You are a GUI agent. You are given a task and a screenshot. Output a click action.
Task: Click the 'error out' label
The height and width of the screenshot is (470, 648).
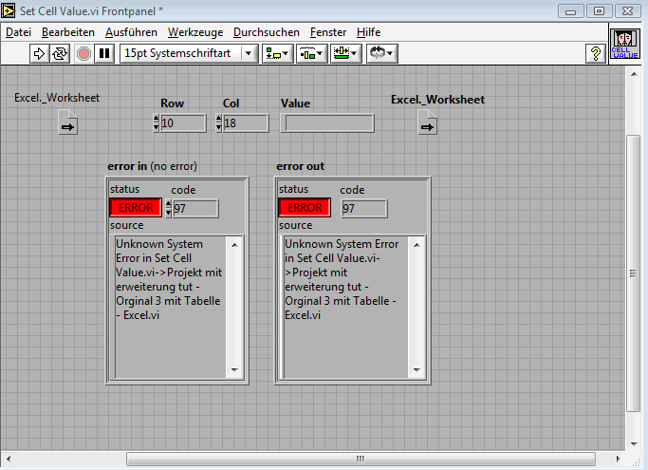point(300,166)
